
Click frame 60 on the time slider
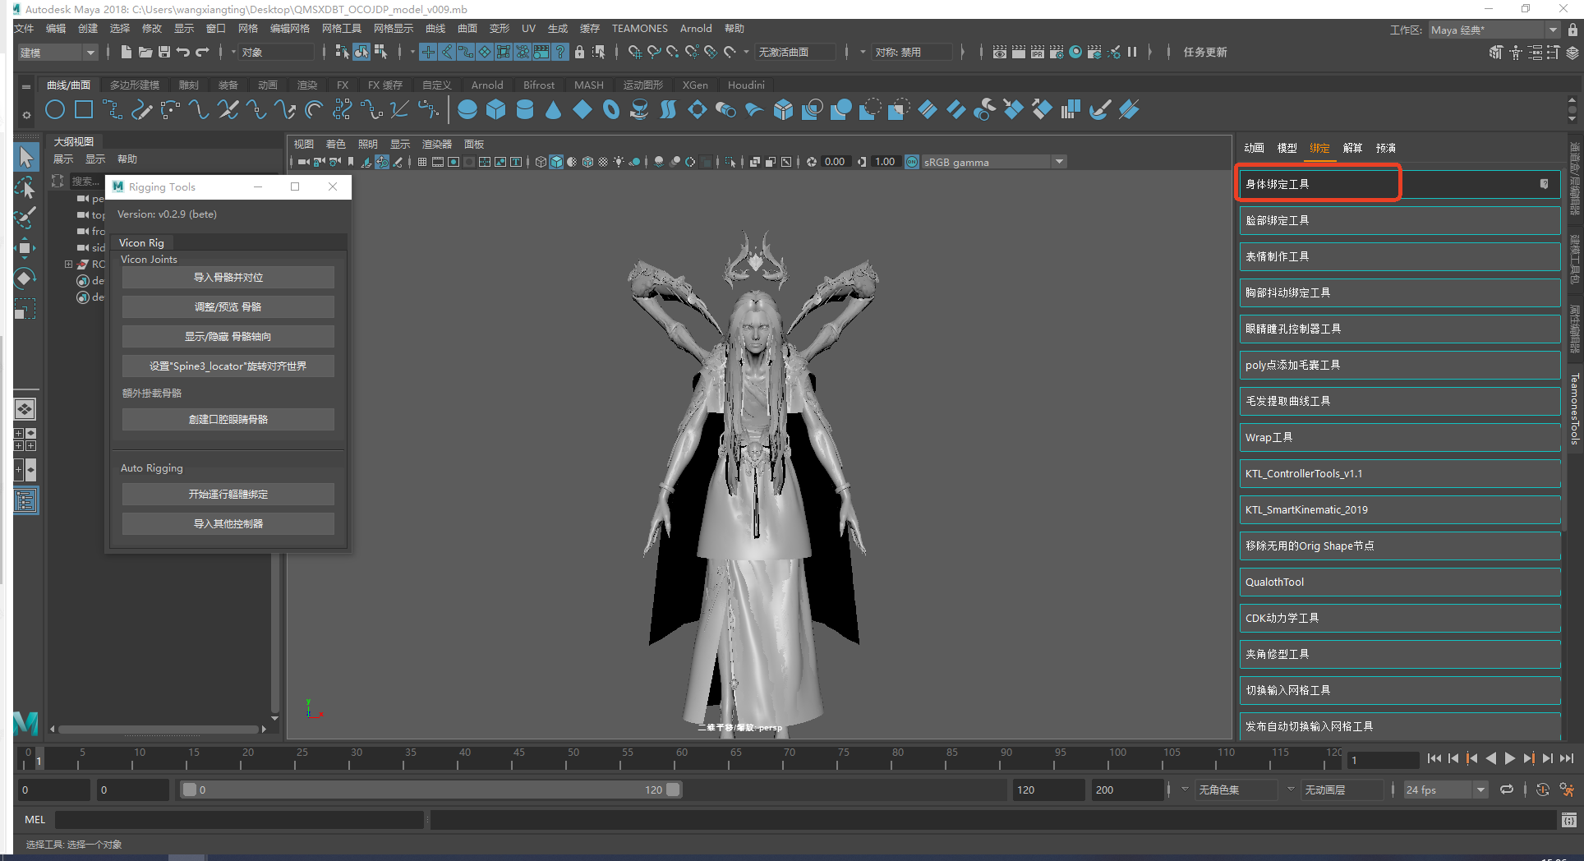(x=681, y=760)
